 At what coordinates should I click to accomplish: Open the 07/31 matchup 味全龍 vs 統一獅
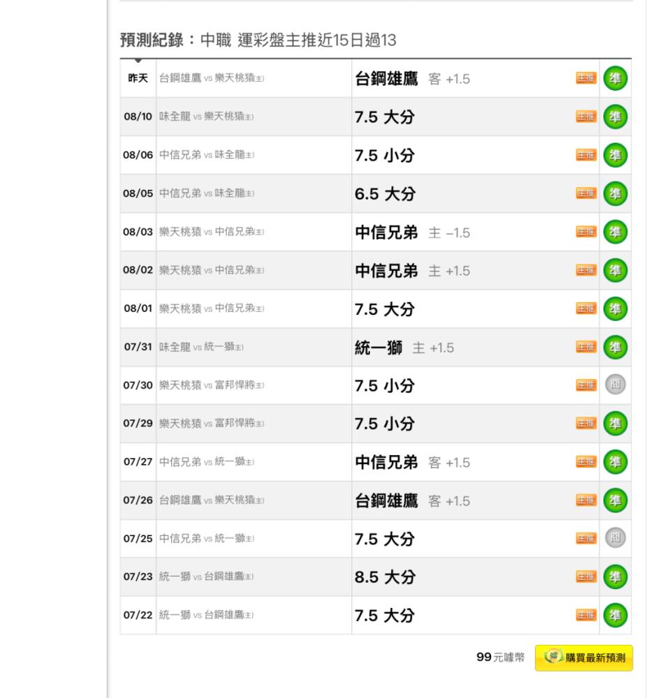click(201, 347)
